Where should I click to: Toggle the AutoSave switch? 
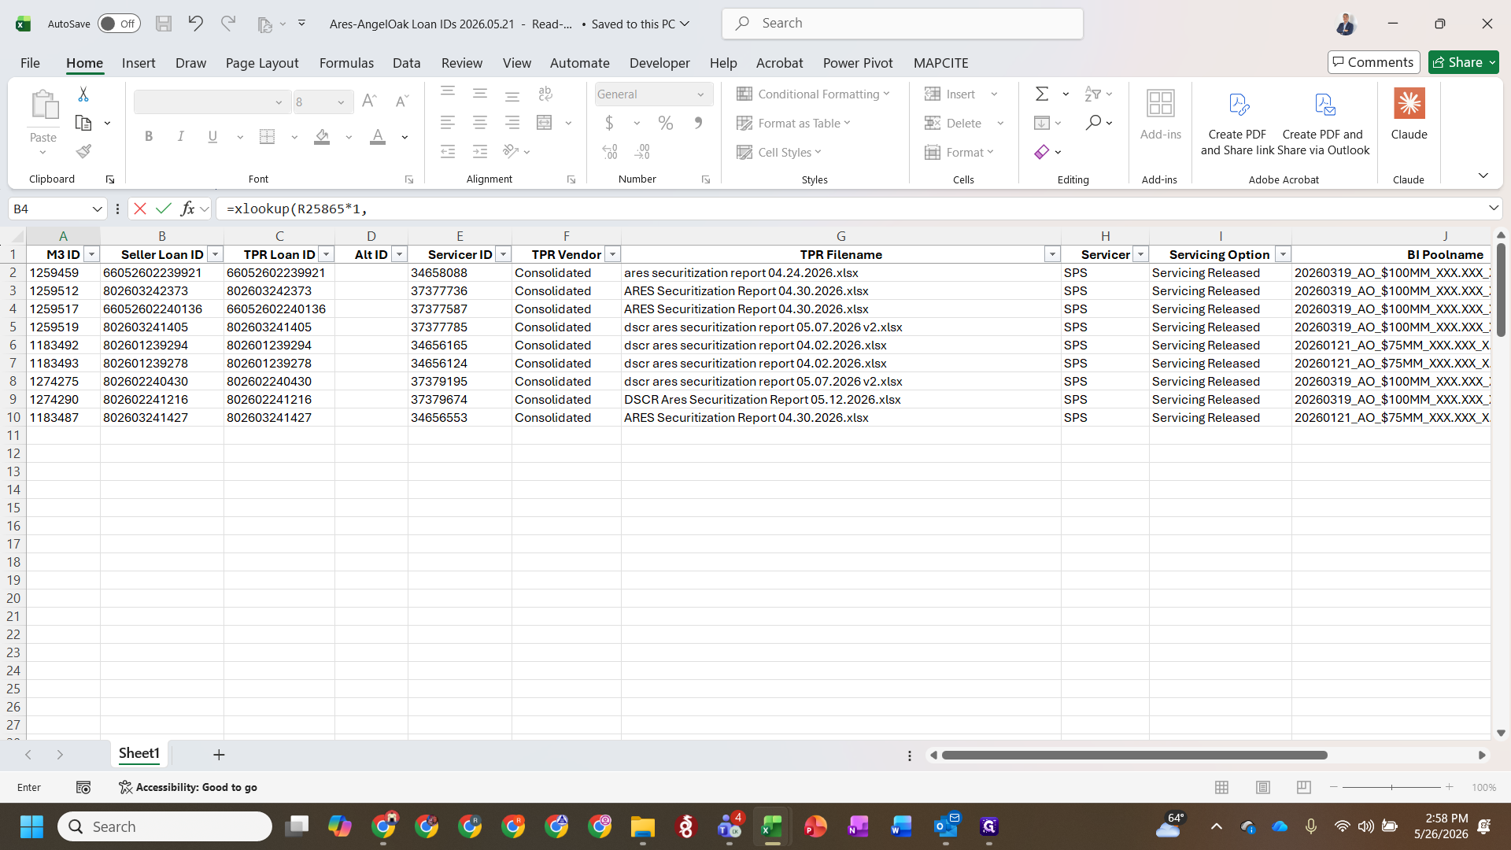point(119,24)
